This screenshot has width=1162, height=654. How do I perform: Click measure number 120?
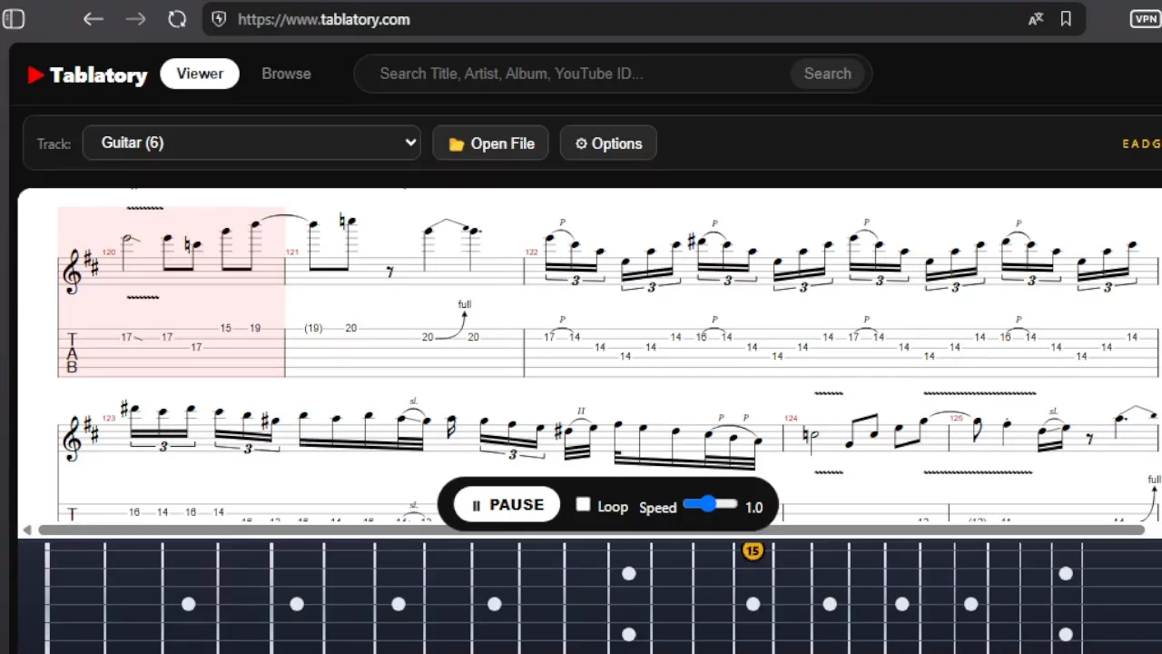click(x=109, y=252)
